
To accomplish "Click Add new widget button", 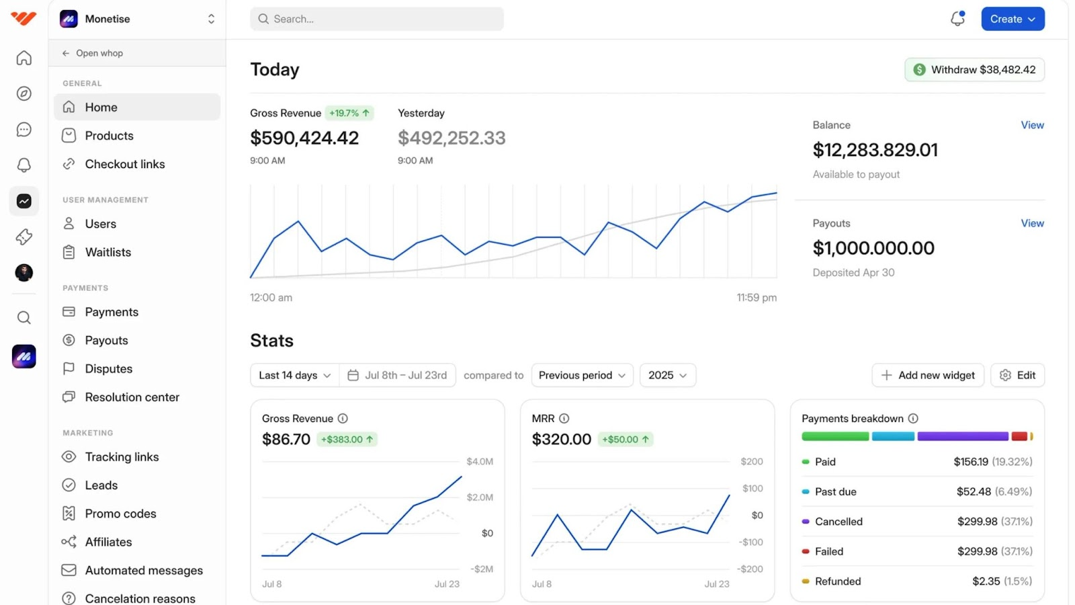I will point(928,375).
